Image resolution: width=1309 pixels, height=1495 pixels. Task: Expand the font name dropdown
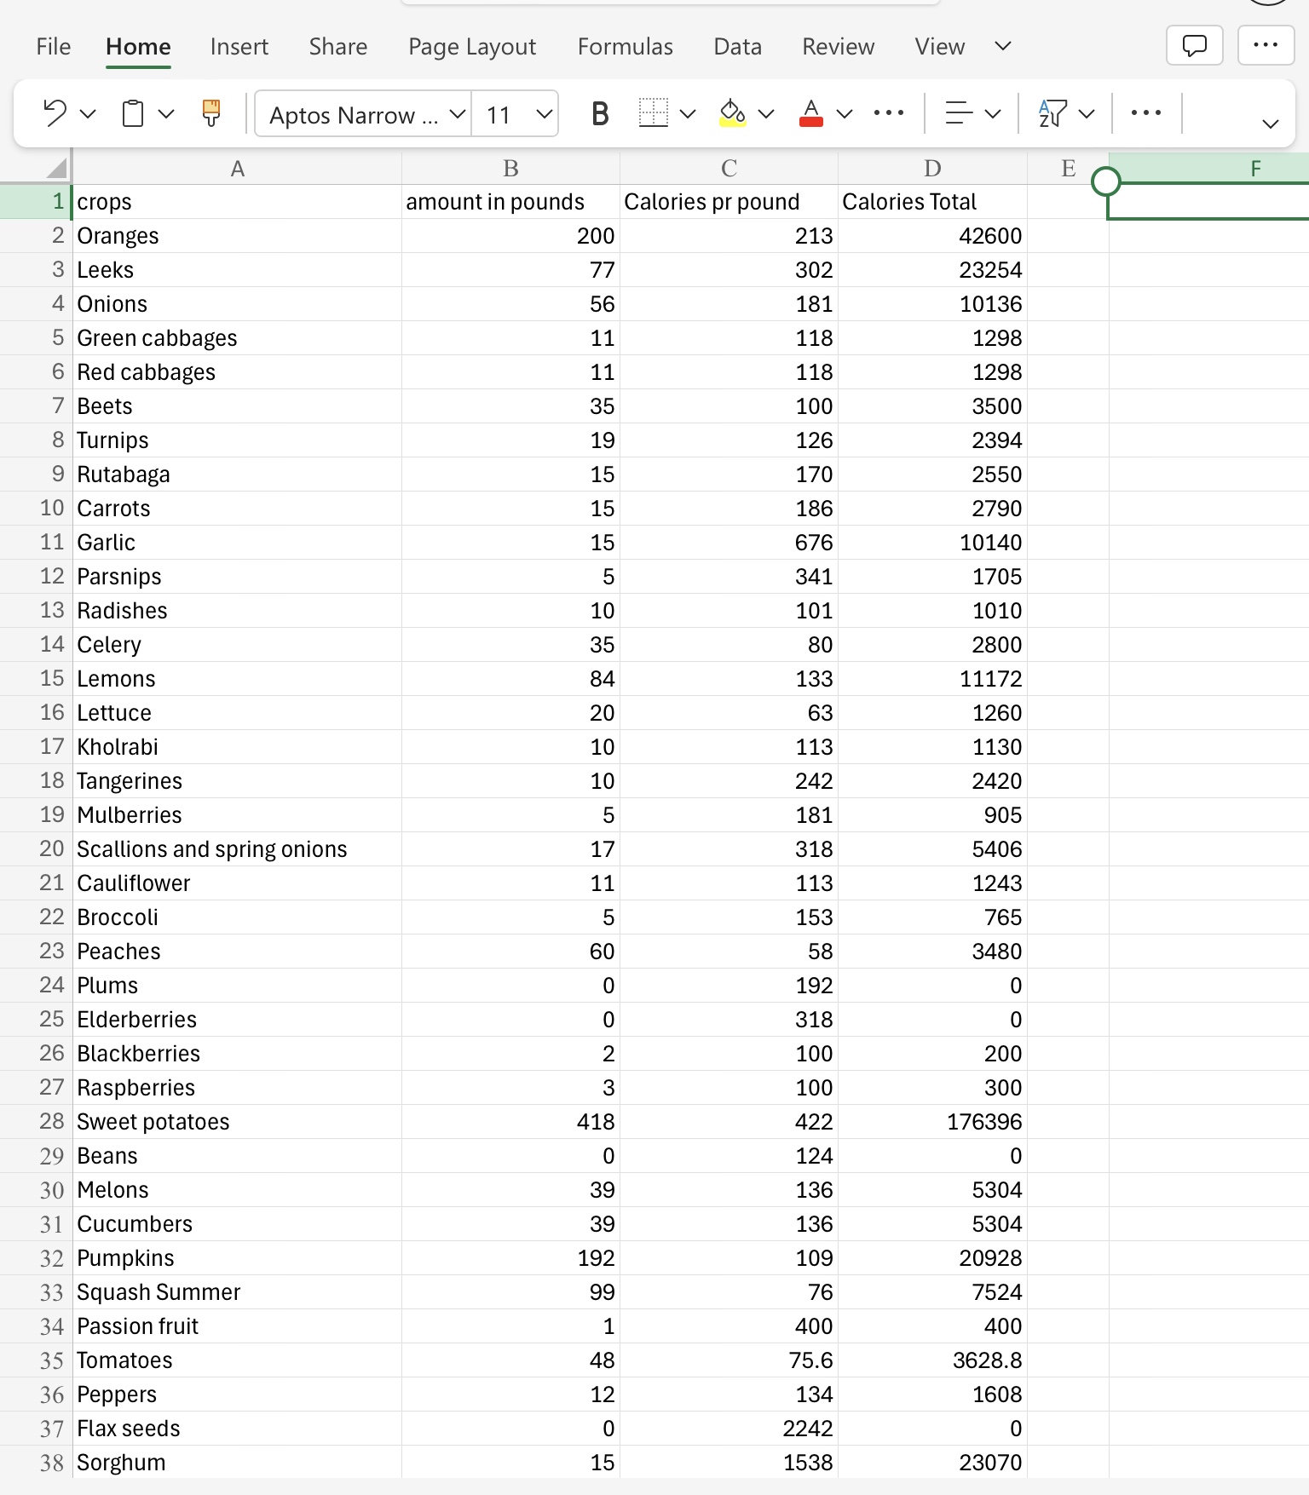458,114
